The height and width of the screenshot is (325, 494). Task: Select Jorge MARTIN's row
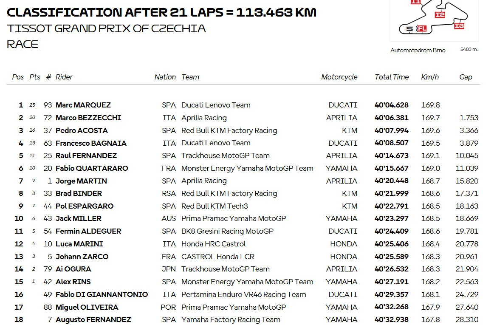[x=243, y=181]
